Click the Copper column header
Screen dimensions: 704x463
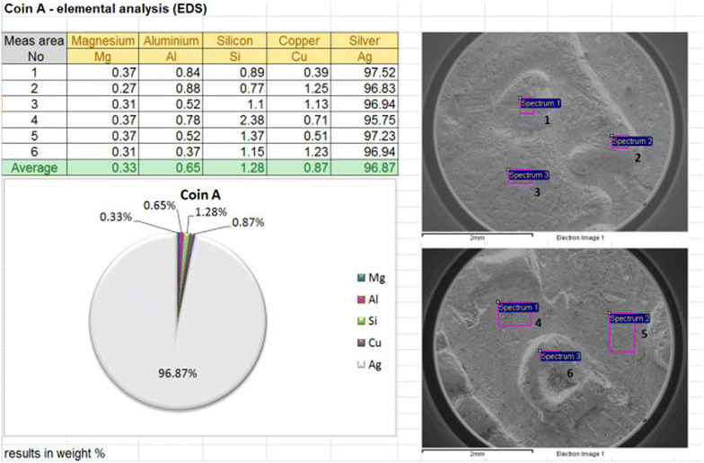pyautogui.click(x=299, y=40)
